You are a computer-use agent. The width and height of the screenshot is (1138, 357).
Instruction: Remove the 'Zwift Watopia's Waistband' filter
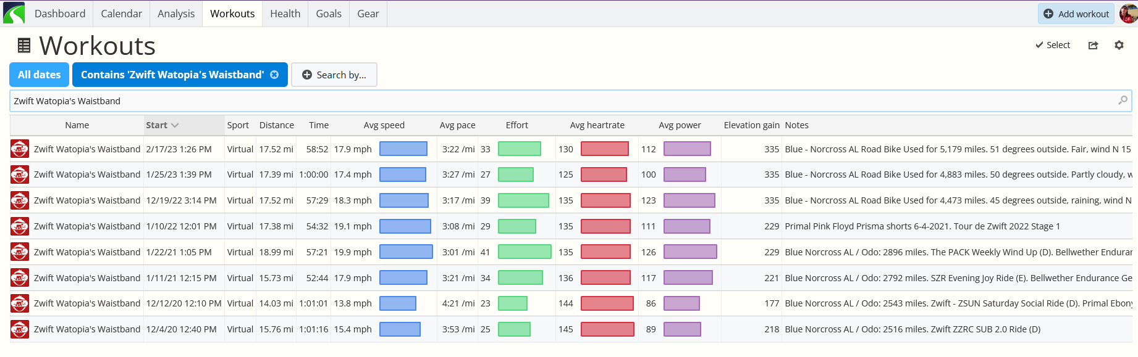(x=274, y=75)
